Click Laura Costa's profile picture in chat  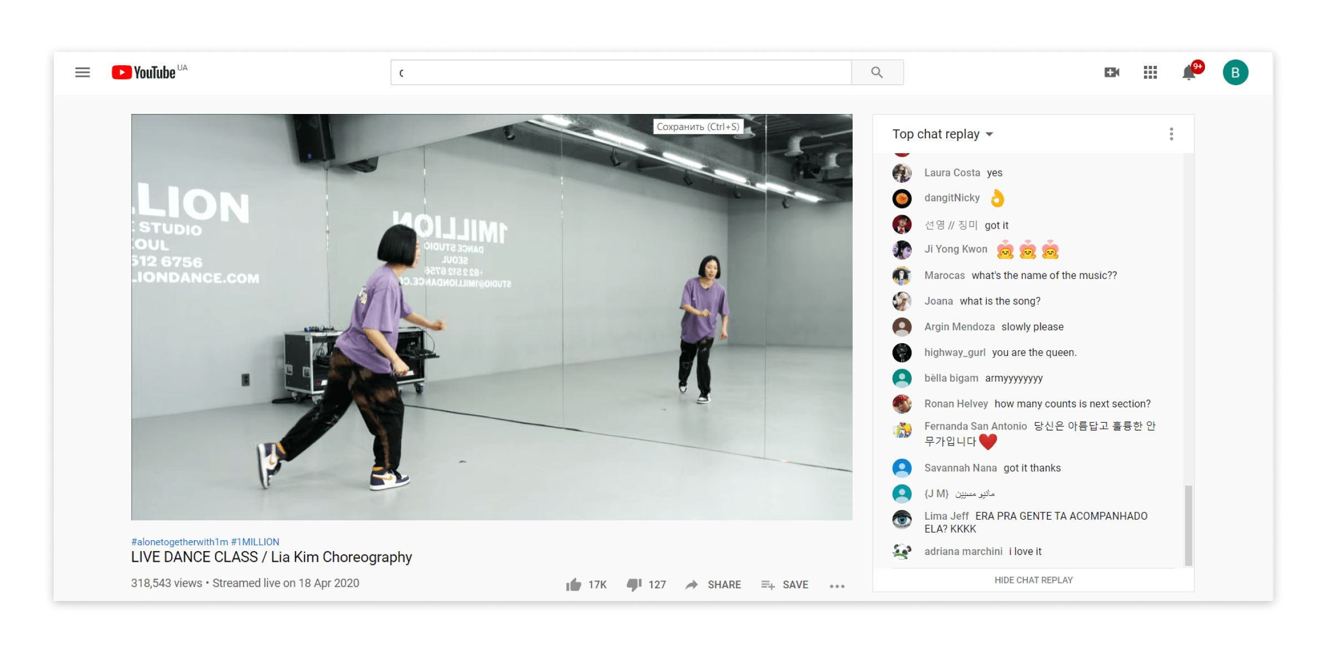(902, 173)
